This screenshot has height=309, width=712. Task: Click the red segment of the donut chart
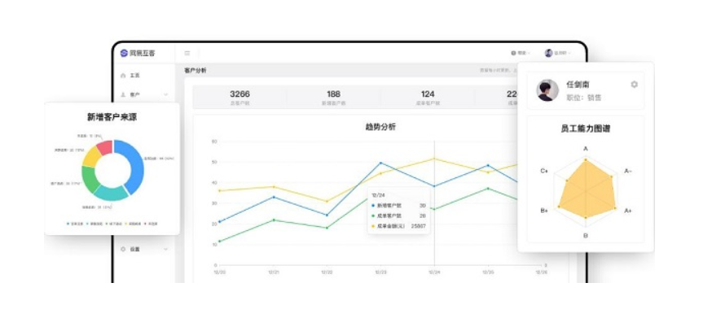pyautogui.click(x=105, y=147)
